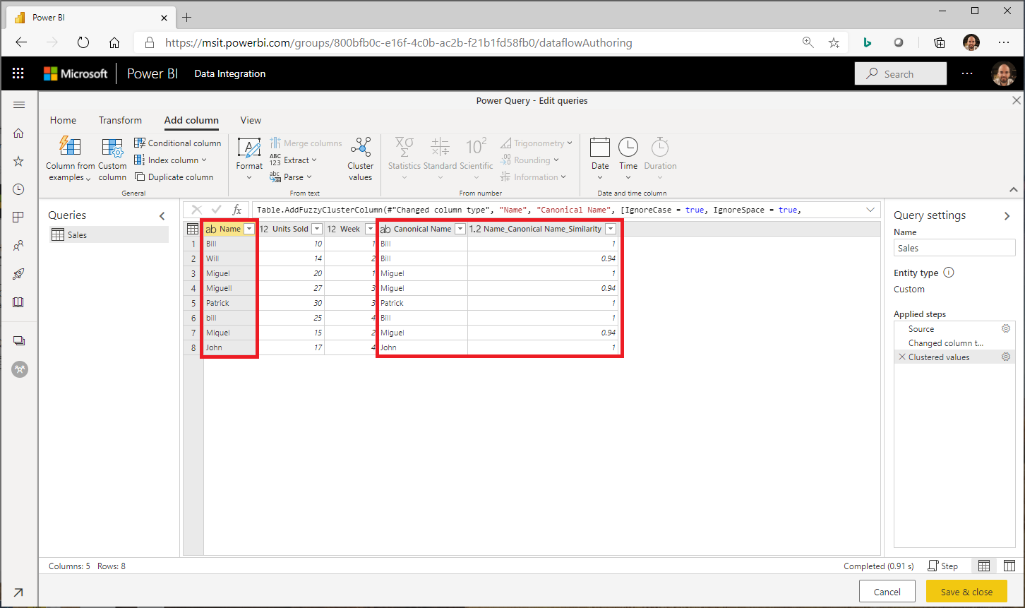The width and height of the screenshot is (1025, 608).
Task: Select the Sales query
Action: click(x=109, y=234)
